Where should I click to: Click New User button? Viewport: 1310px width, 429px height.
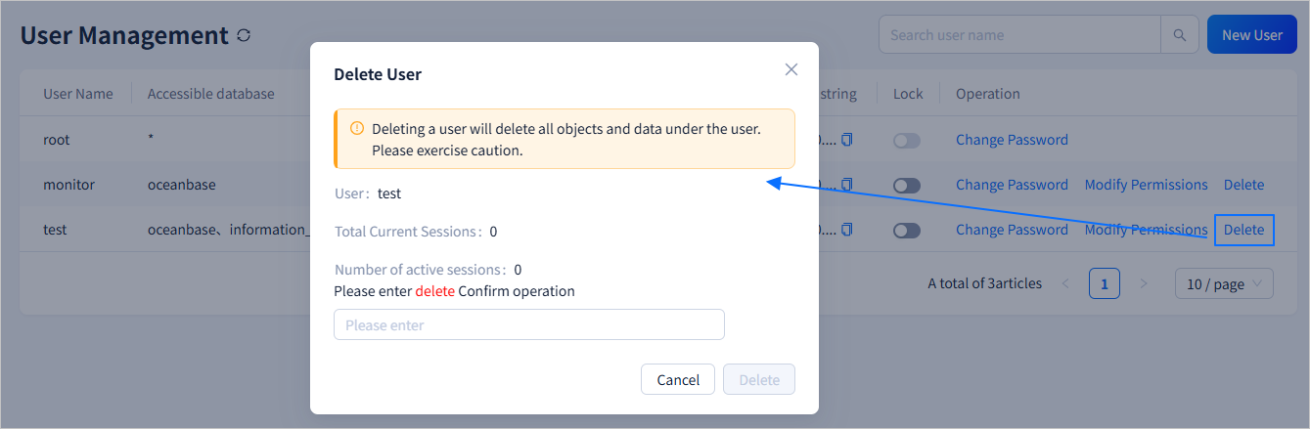tap(1251, 35)
